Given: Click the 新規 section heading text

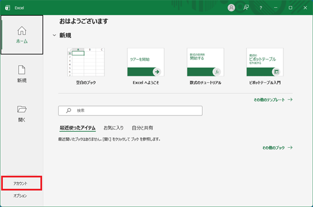Looking at the screenshot, I should (65, 35).
